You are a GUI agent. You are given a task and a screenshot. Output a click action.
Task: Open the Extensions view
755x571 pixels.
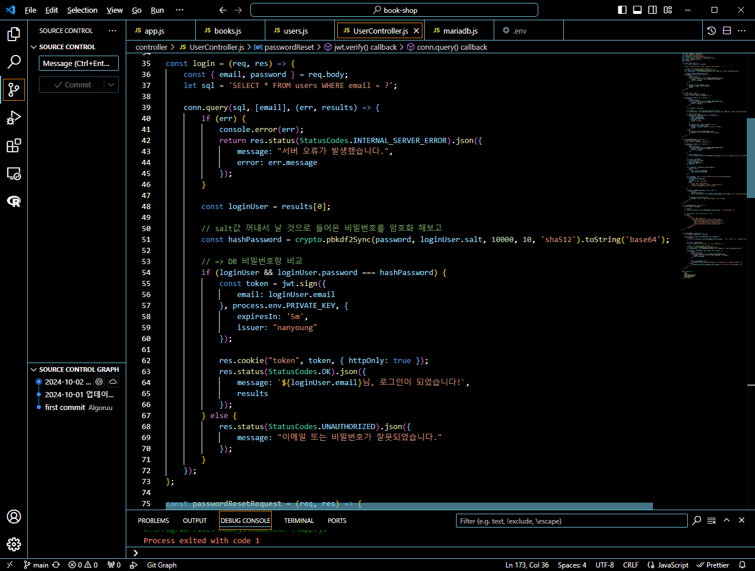14,145
